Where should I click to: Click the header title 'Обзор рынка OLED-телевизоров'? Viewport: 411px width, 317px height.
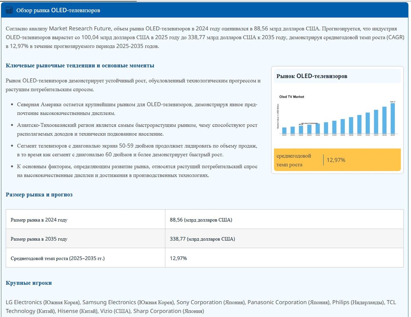[58, 10]
